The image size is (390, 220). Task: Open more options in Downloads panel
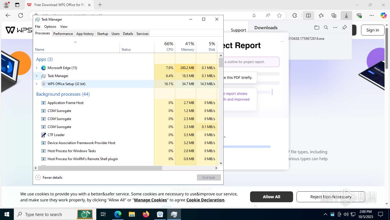coord(335,27)
